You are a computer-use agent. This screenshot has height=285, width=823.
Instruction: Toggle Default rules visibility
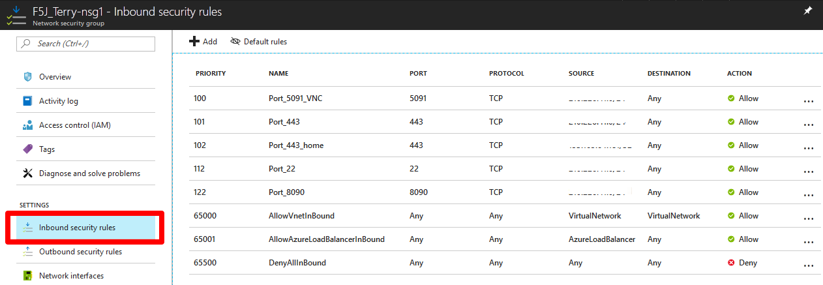point(259,41)
